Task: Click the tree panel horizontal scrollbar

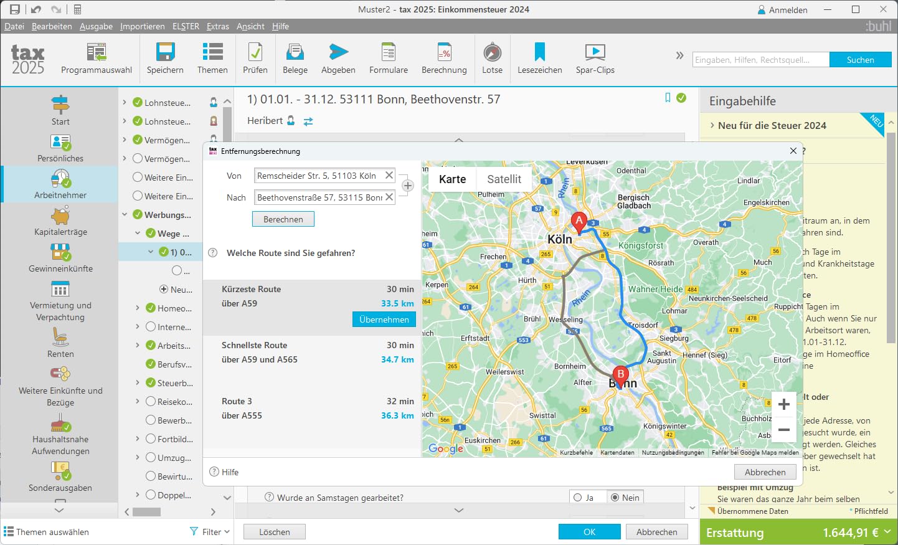Action: (147, 512)
